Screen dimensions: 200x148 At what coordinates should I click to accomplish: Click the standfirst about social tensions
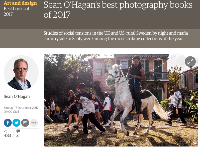pyautogui.click(x=115, y=36)
